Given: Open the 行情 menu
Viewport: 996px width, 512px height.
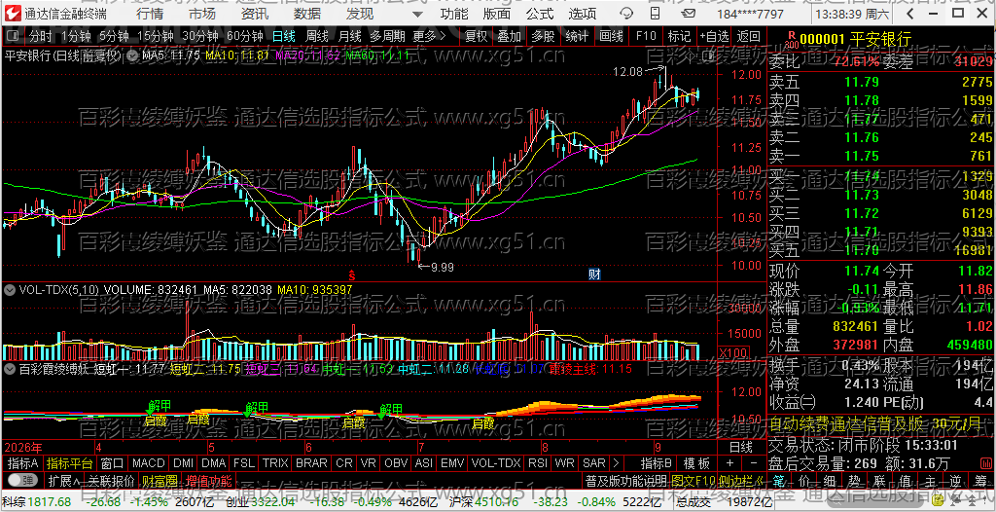Looking at the screenshot, I should pyautogui.click(x=150, y=14).
